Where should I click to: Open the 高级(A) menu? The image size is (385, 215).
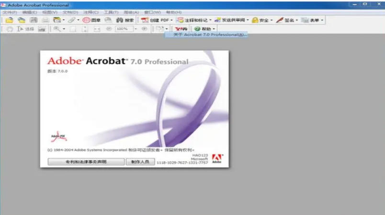tap(131, 12)
